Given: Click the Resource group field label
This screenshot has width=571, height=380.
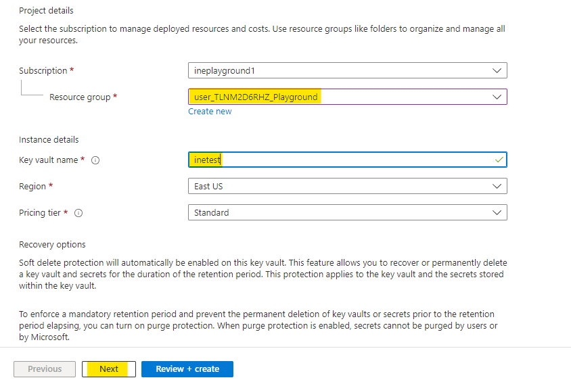Looking at the screenshot, I should [x=80, y=97].
